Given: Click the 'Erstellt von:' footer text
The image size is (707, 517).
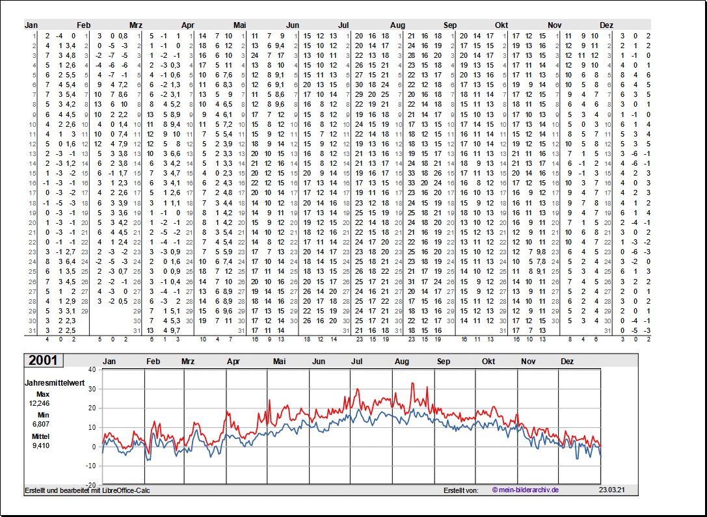Looking at the screenshot, I should coord(460,490).
